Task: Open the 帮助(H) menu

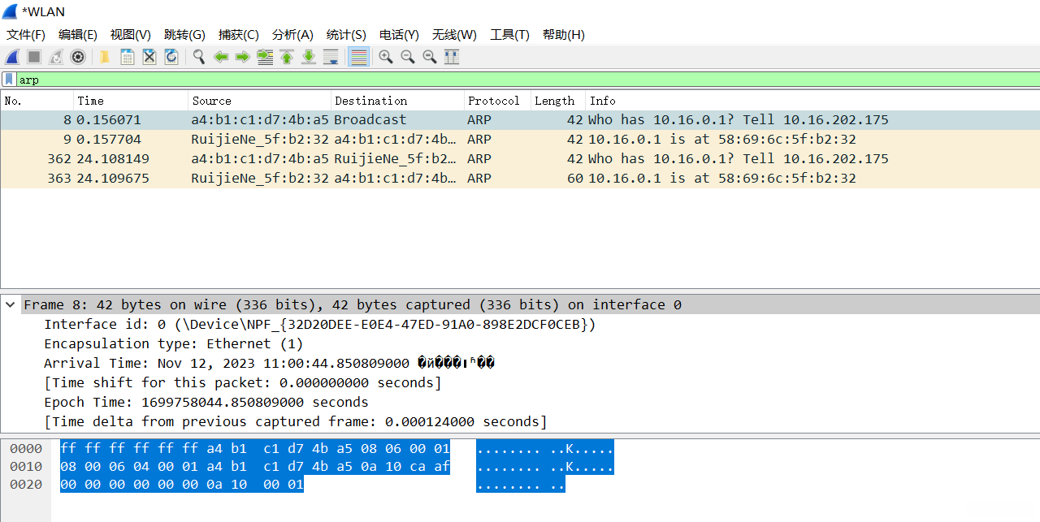Action: [x=564, y=35]
